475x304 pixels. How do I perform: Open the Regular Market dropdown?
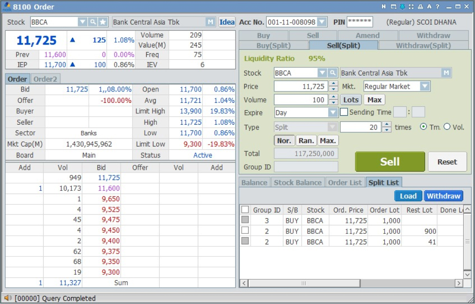click(425, 86)
